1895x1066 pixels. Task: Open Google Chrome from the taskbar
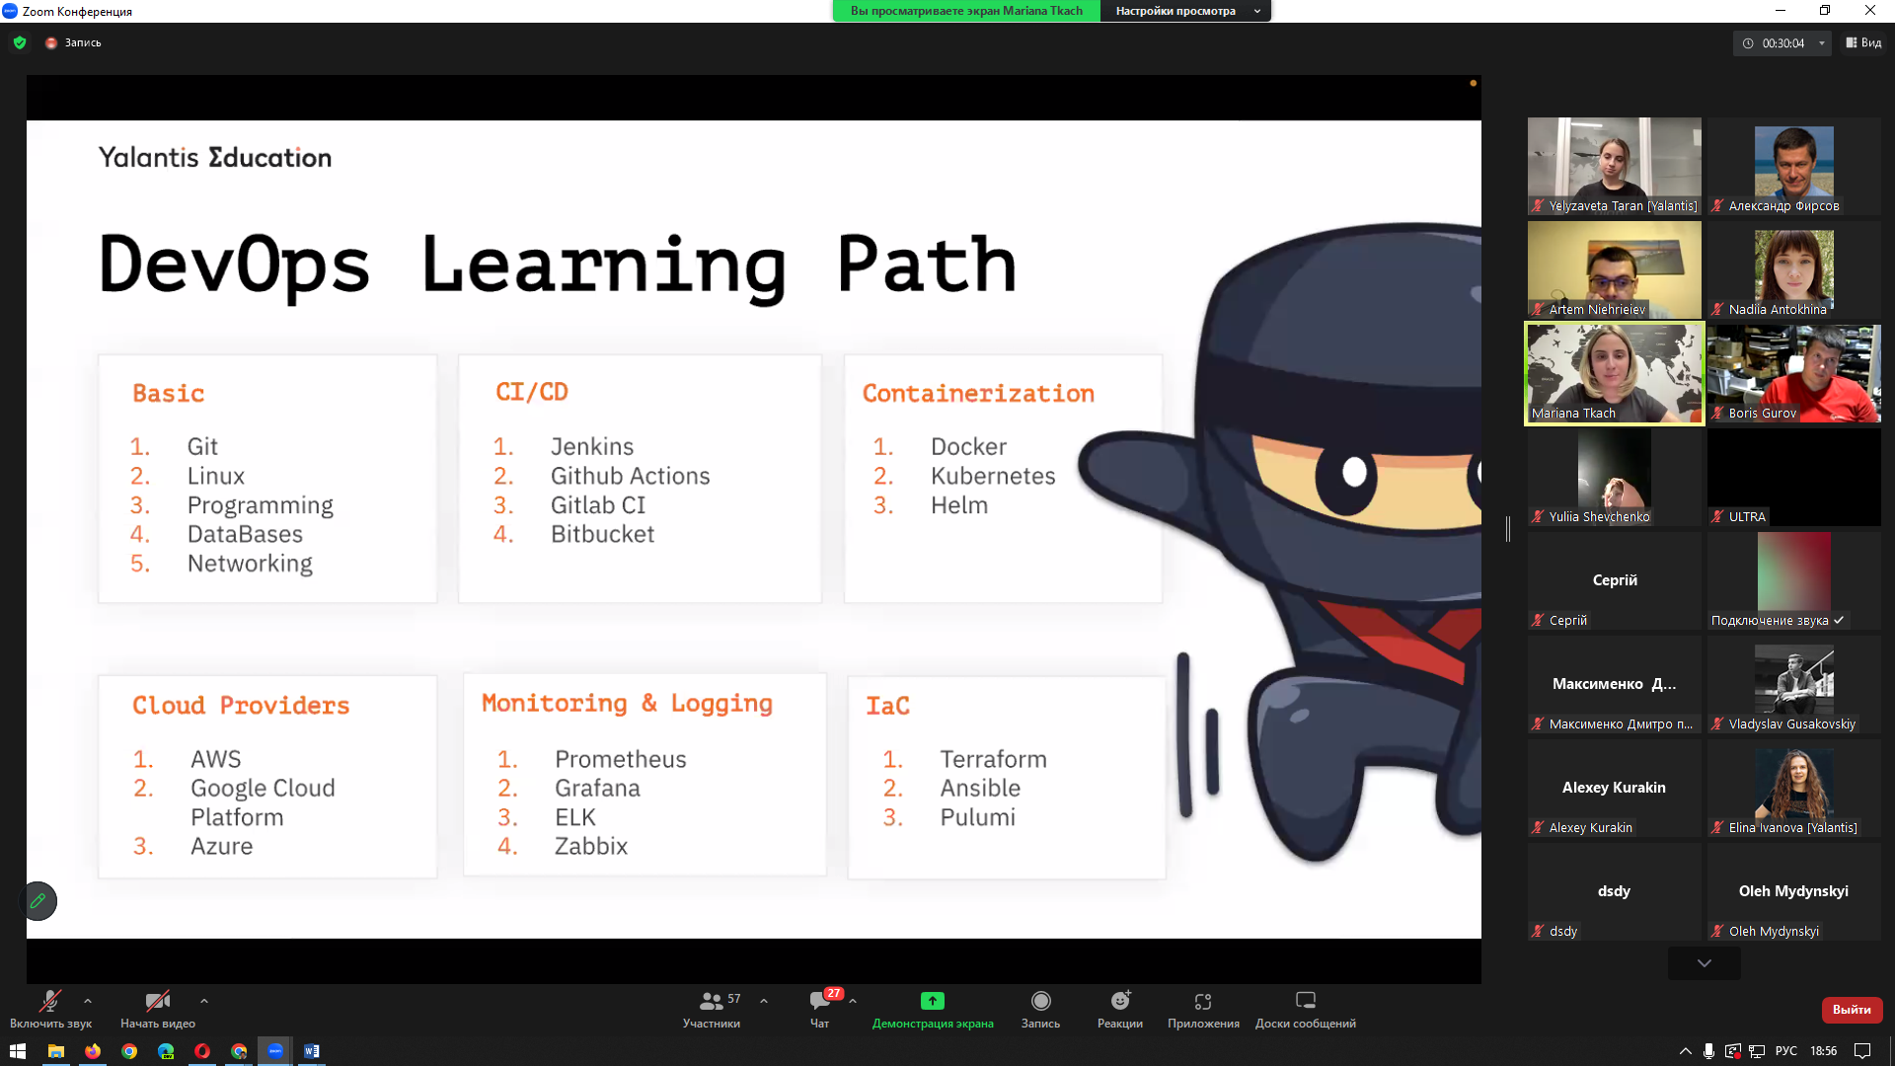coord(129,1051)
